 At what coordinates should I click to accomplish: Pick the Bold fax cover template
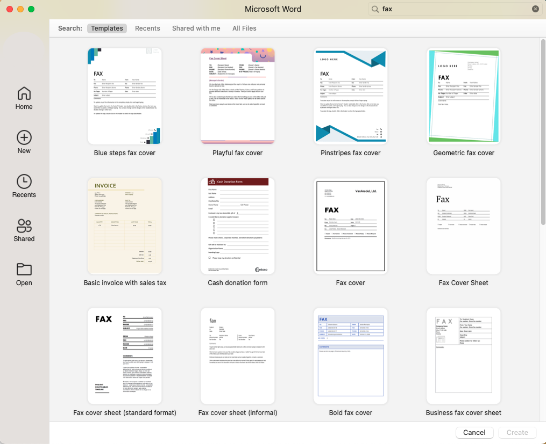coord(350,355)
